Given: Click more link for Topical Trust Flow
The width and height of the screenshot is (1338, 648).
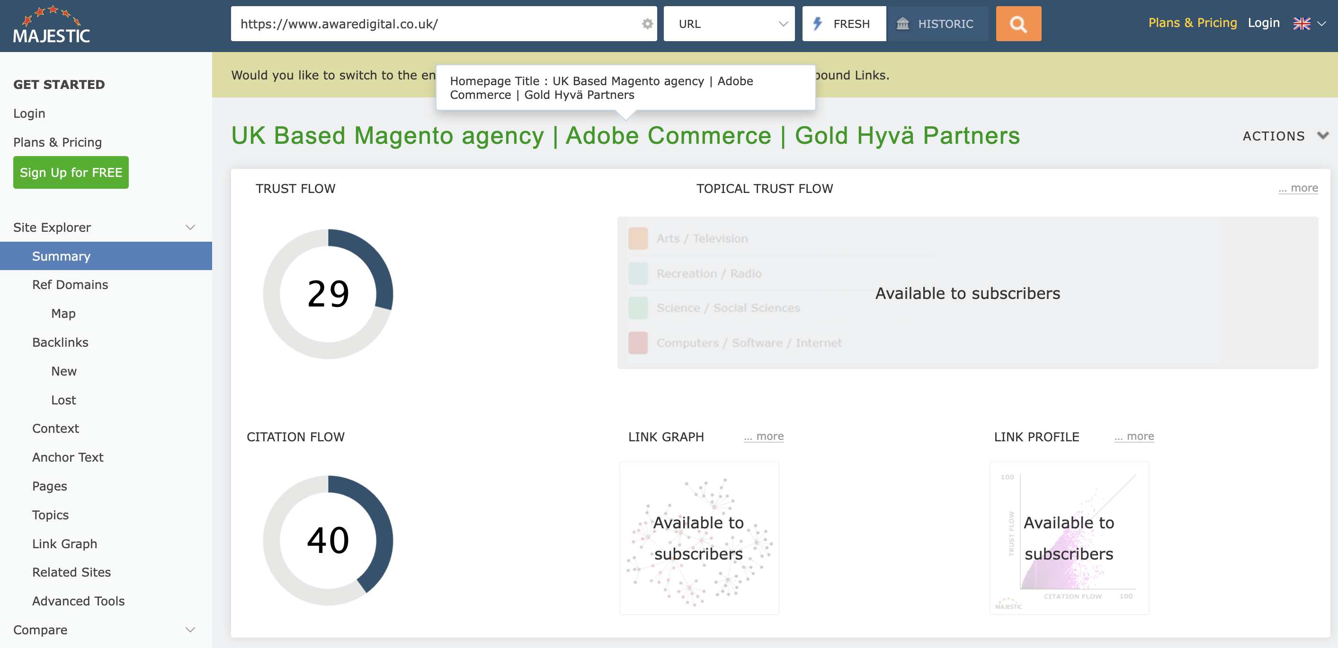Looking at the screenshot, I should [1297, 188].
